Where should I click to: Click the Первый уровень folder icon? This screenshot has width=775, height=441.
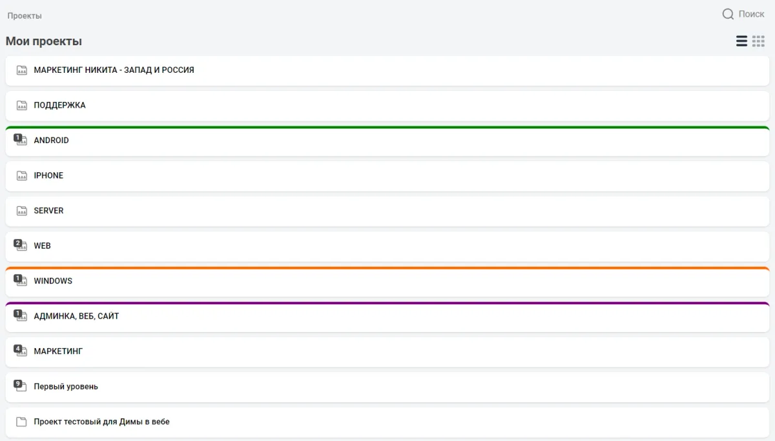[21, 387]
